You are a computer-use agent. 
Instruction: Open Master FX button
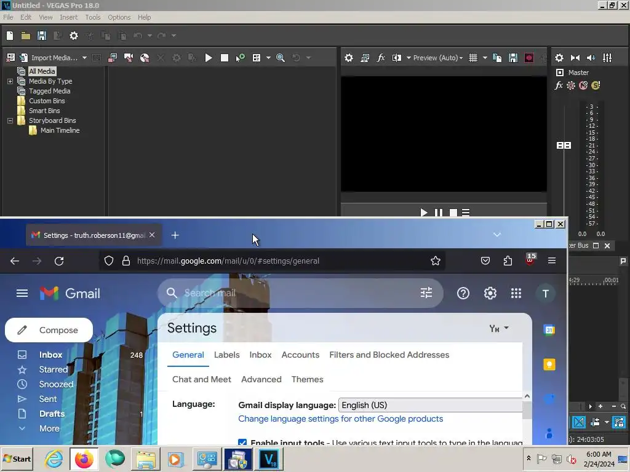pyautogui.click(x=559, y=85)
